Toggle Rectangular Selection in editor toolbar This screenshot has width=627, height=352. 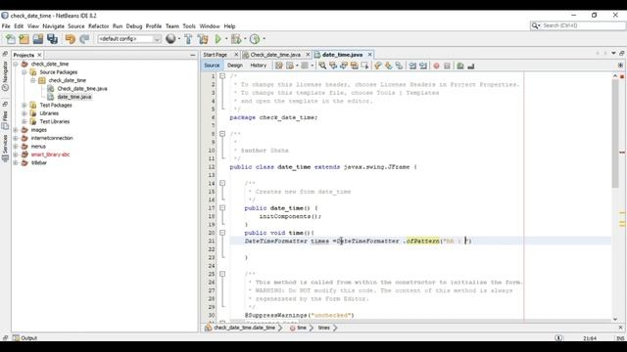click(364, 66)
